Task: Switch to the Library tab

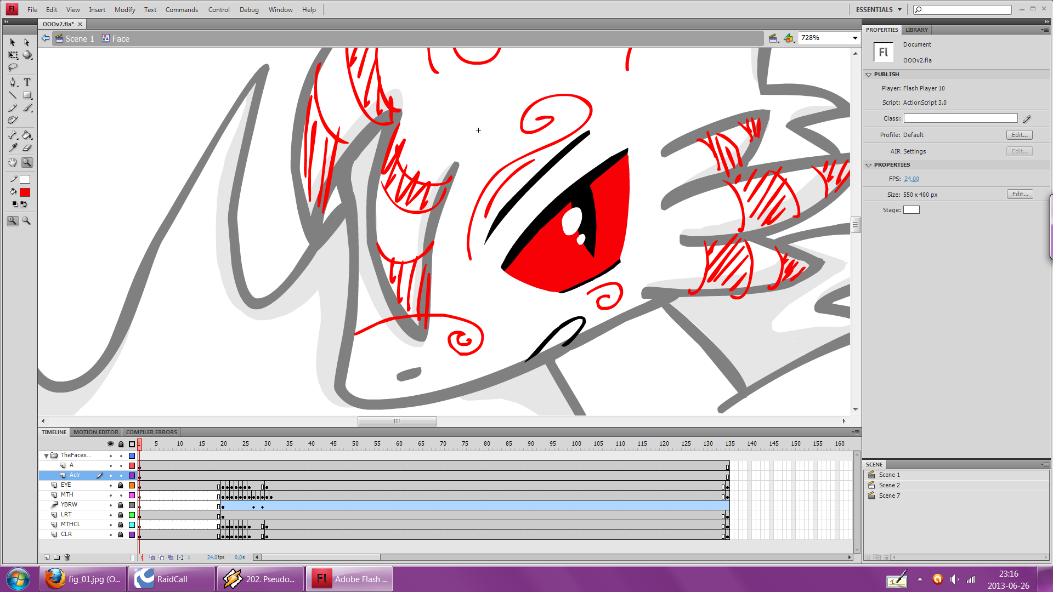Action: point(916,30)
